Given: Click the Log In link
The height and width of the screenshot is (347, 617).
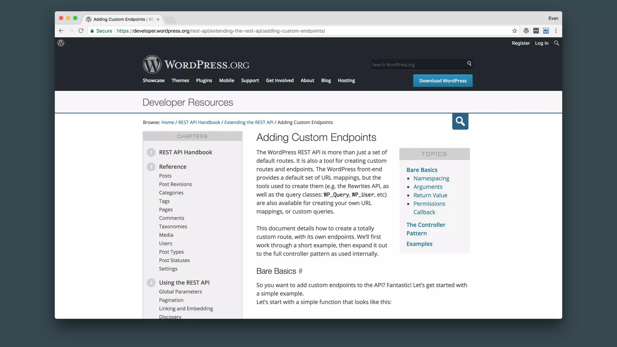Looking at the screenshot, I should [541, 43].
